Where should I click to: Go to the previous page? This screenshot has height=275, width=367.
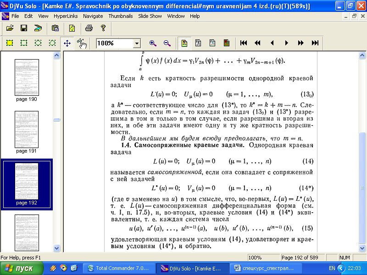click(272, 43)
